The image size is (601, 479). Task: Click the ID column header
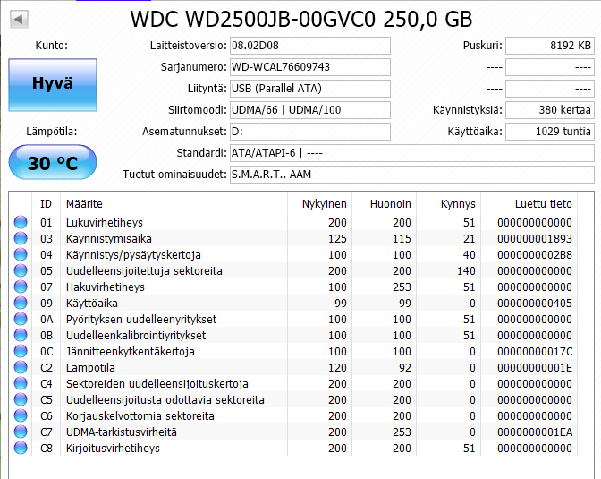click(x=46, y=204)
